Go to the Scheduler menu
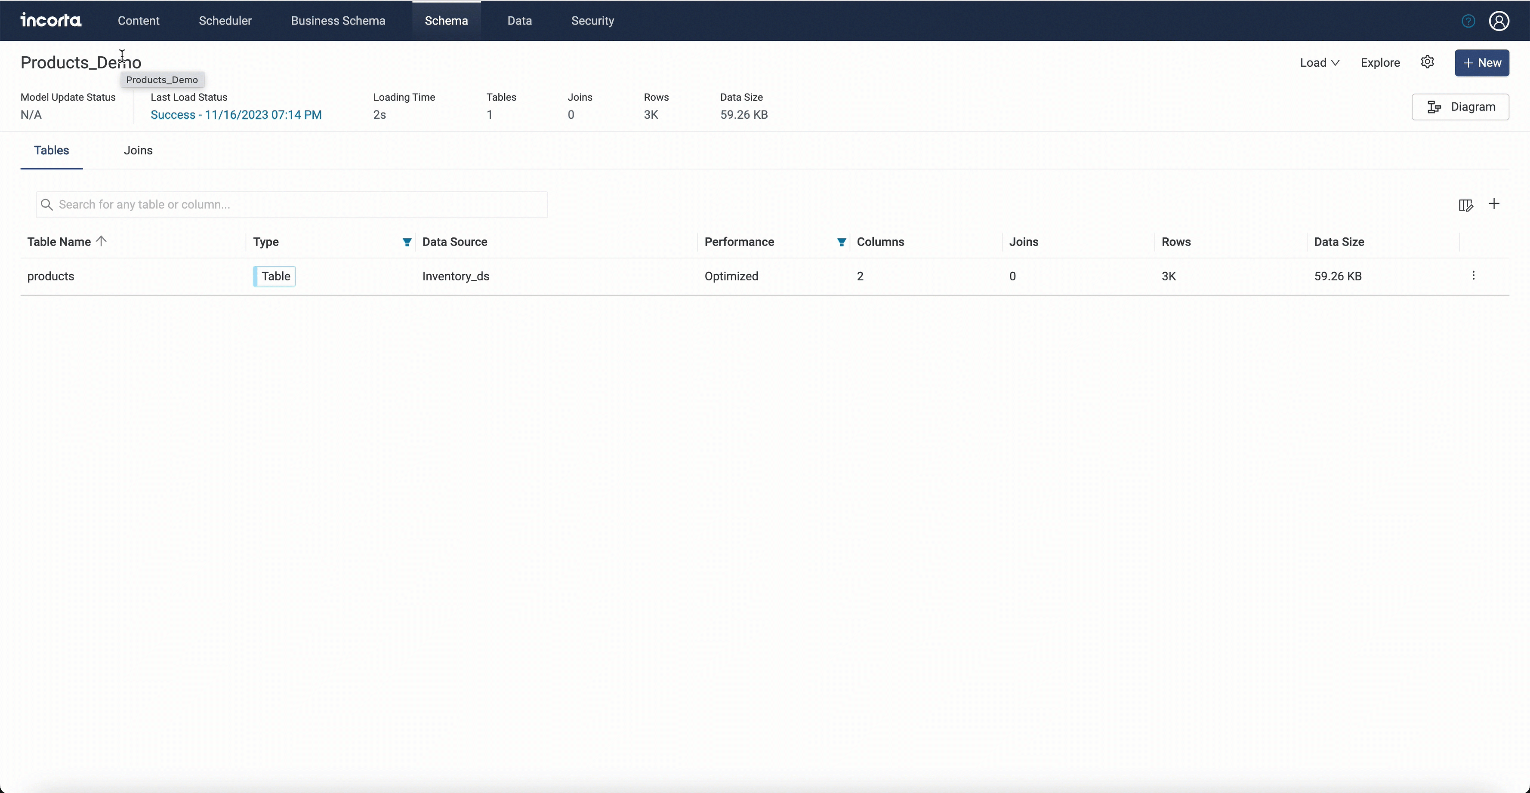 coord(225,21)
